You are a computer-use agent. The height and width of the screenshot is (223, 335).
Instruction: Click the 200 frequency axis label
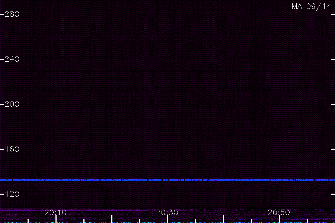coord(12,104)
